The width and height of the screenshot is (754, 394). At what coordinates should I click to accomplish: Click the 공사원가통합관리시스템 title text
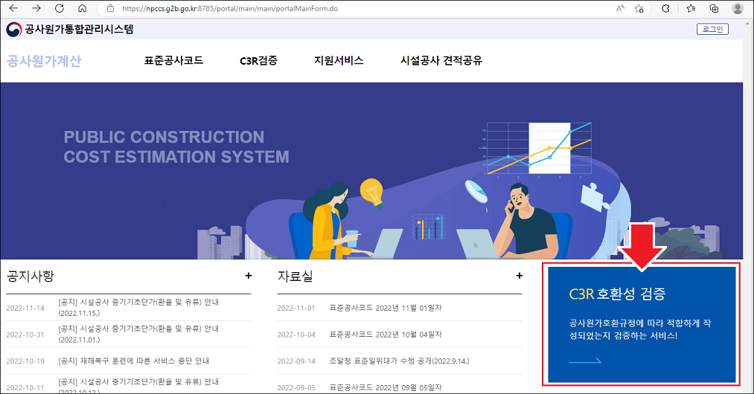[80, 29]
